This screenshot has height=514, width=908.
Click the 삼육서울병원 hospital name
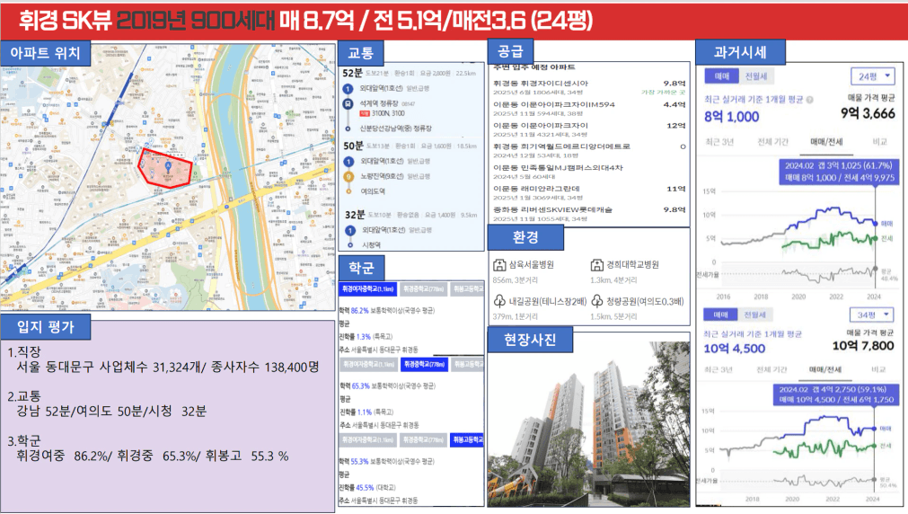pyautogui.click(x=531, y=265)
